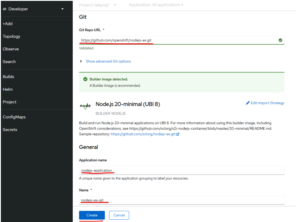
Task: Open the +Add page in sidebar
Action: click(x=8, y=24)
